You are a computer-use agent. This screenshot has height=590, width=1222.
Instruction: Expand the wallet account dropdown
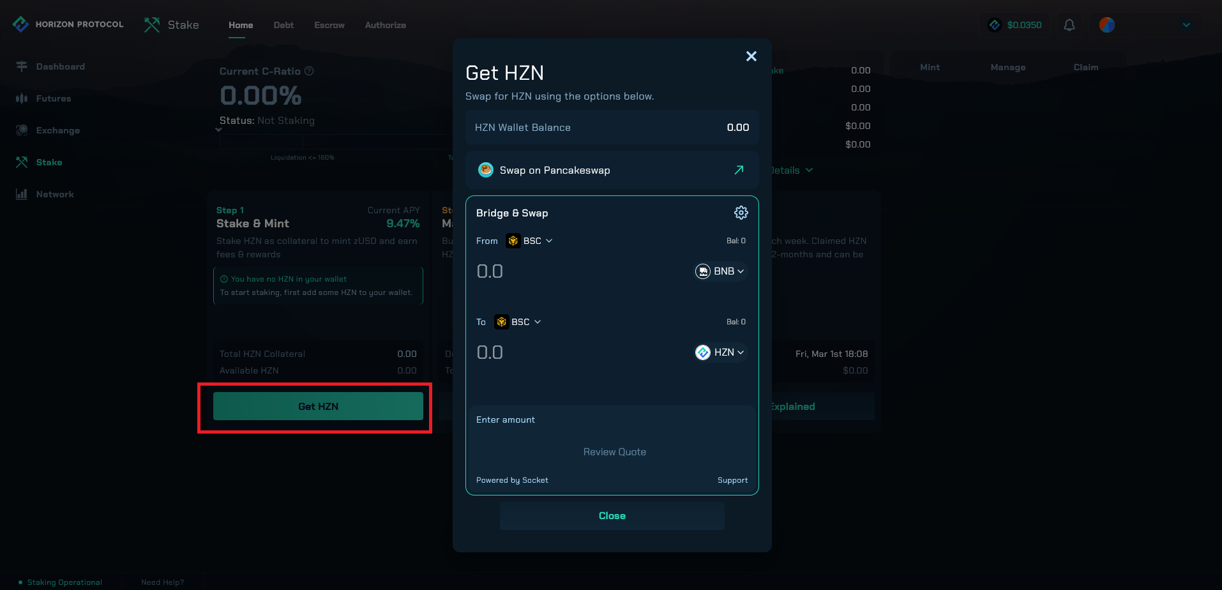[x=1186, y=25]
